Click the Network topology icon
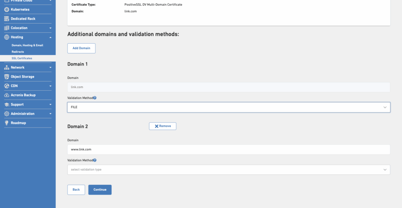The image size is (402, 208). 7,68
